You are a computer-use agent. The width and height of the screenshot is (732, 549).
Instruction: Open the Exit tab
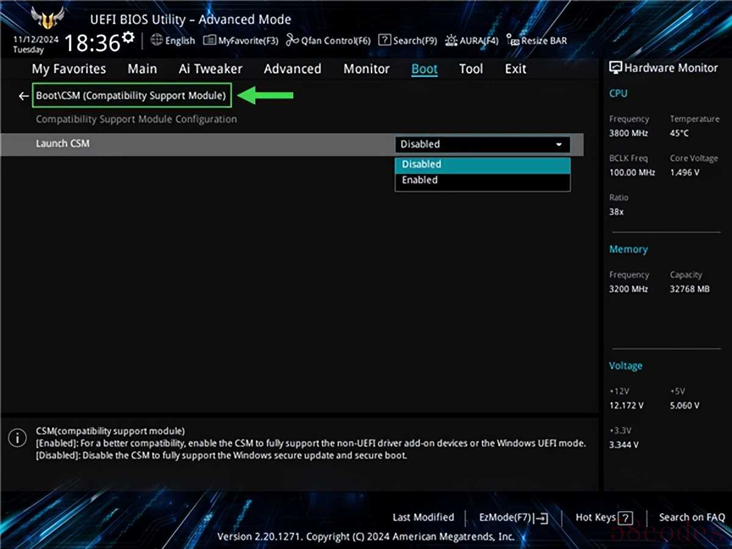coord(515,69)
